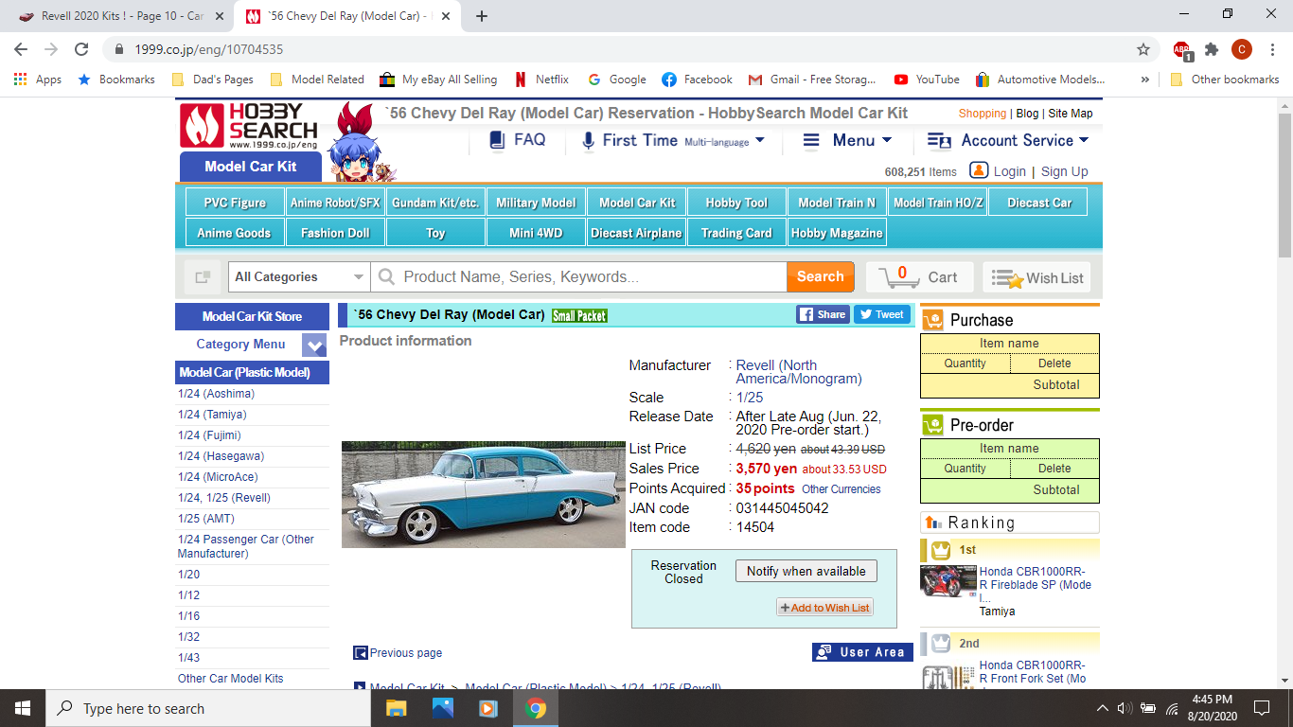Click the Chevy Del Ray product image
1293x727 pixels.
[x=483, y=494]
